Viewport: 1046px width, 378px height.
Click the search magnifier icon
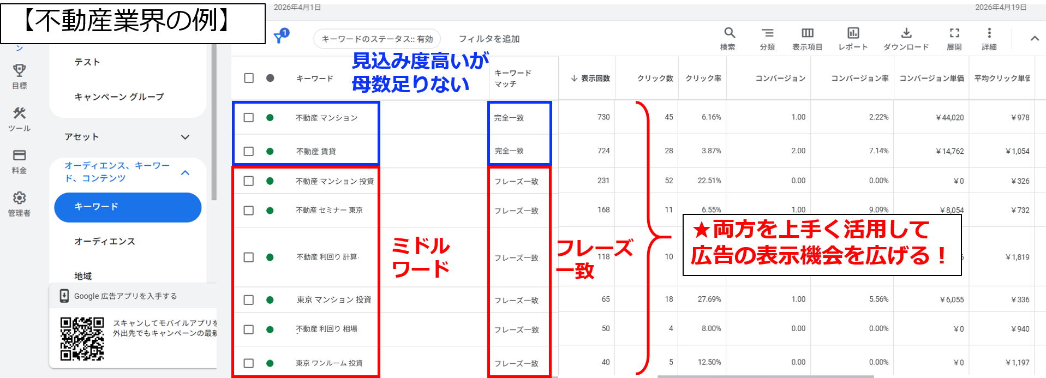pyautogui.click(x=729, y=33)
